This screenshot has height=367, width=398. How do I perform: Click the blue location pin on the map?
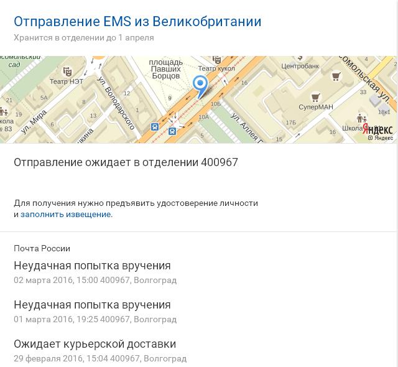[x=200, y=86]
